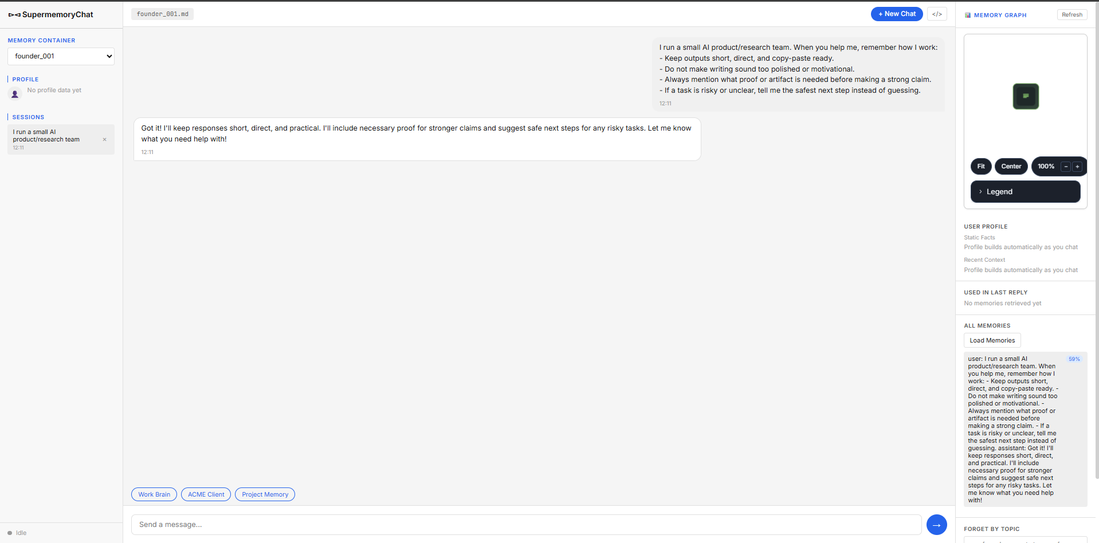Click the right panel vertical scrollbar
This screenshot has width=1099, height=543.
coord(1097,241)
